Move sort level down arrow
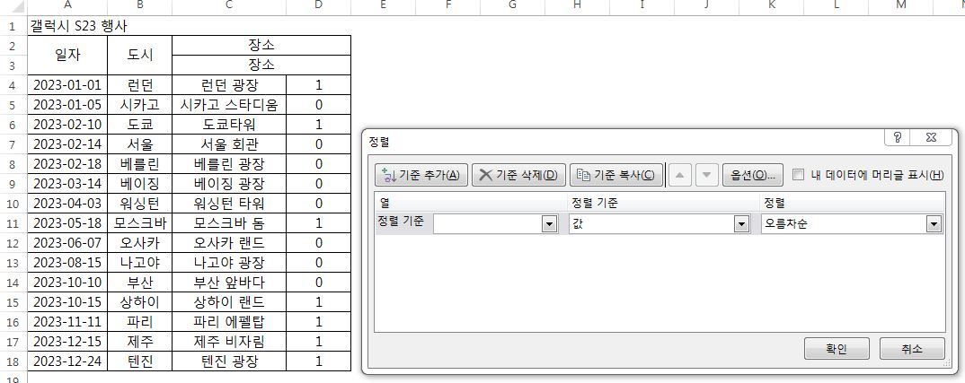The image size is (965, 383). 706,175
